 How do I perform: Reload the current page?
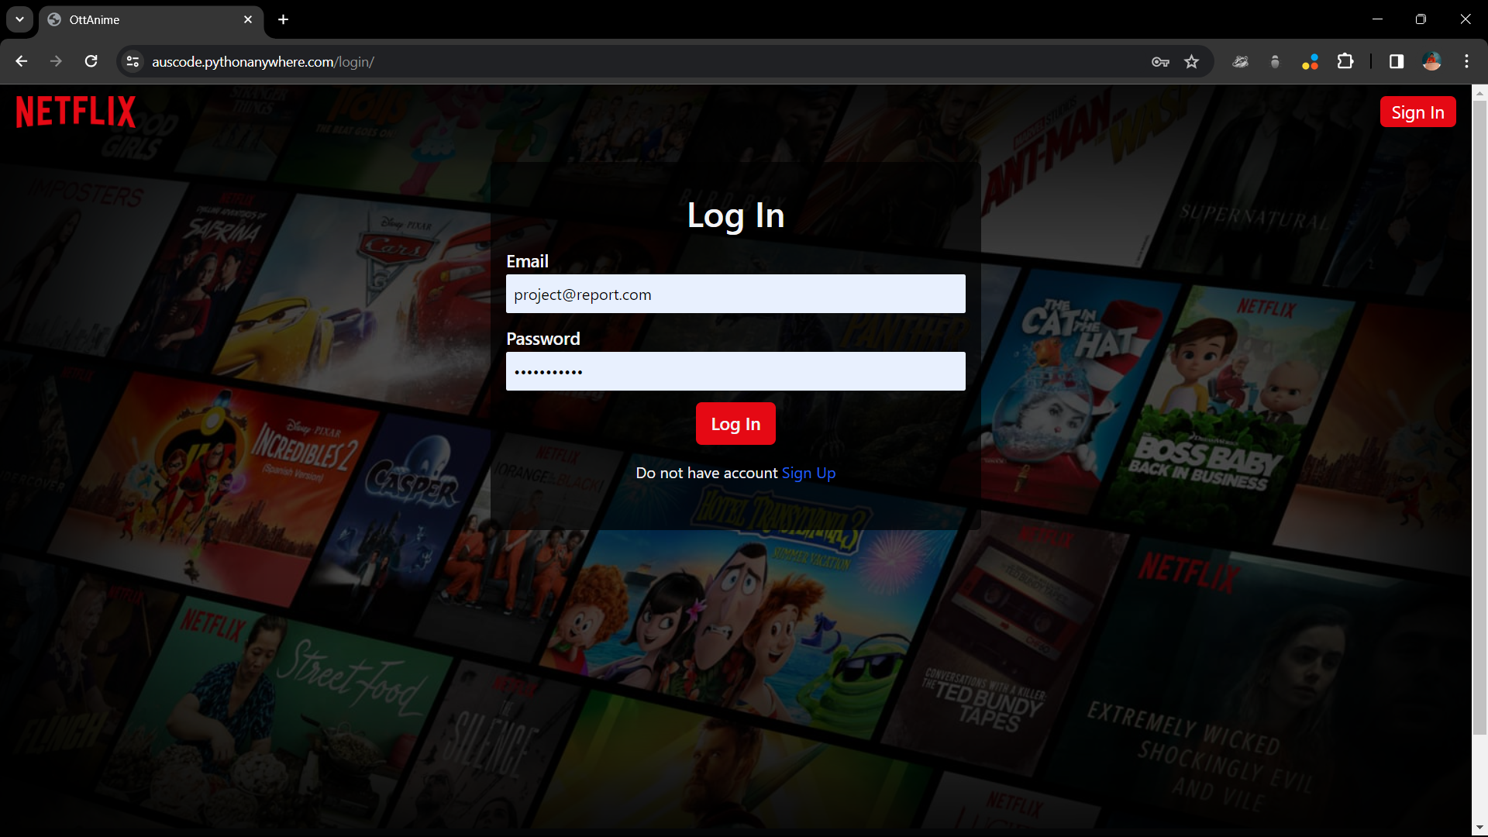point(91,61)
